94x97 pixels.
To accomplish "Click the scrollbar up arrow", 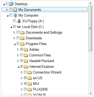I will click(x=90, y=3).
